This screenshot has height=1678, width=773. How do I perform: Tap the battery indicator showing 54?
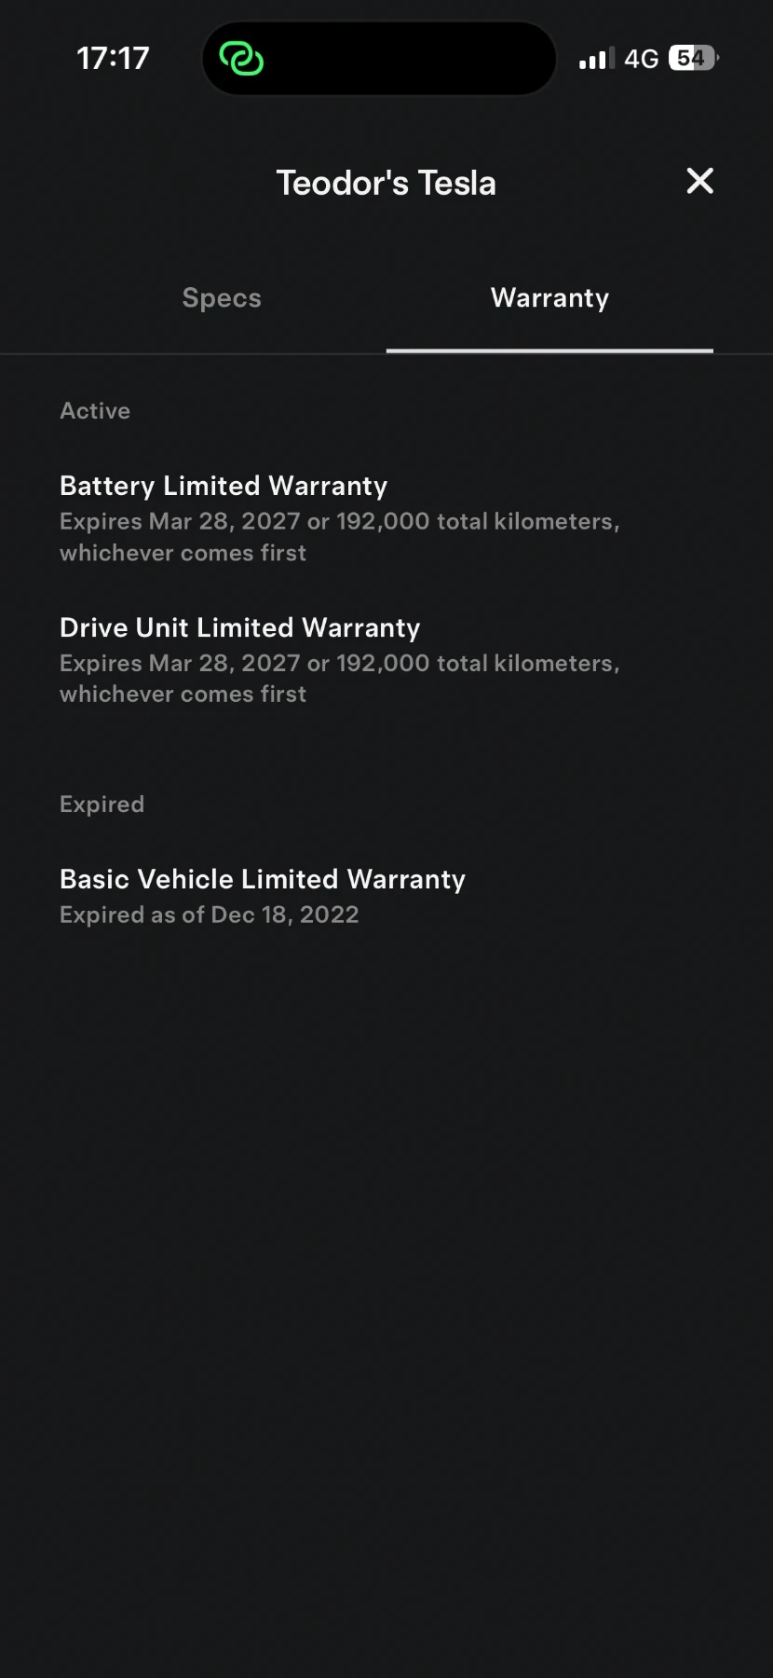689,58
